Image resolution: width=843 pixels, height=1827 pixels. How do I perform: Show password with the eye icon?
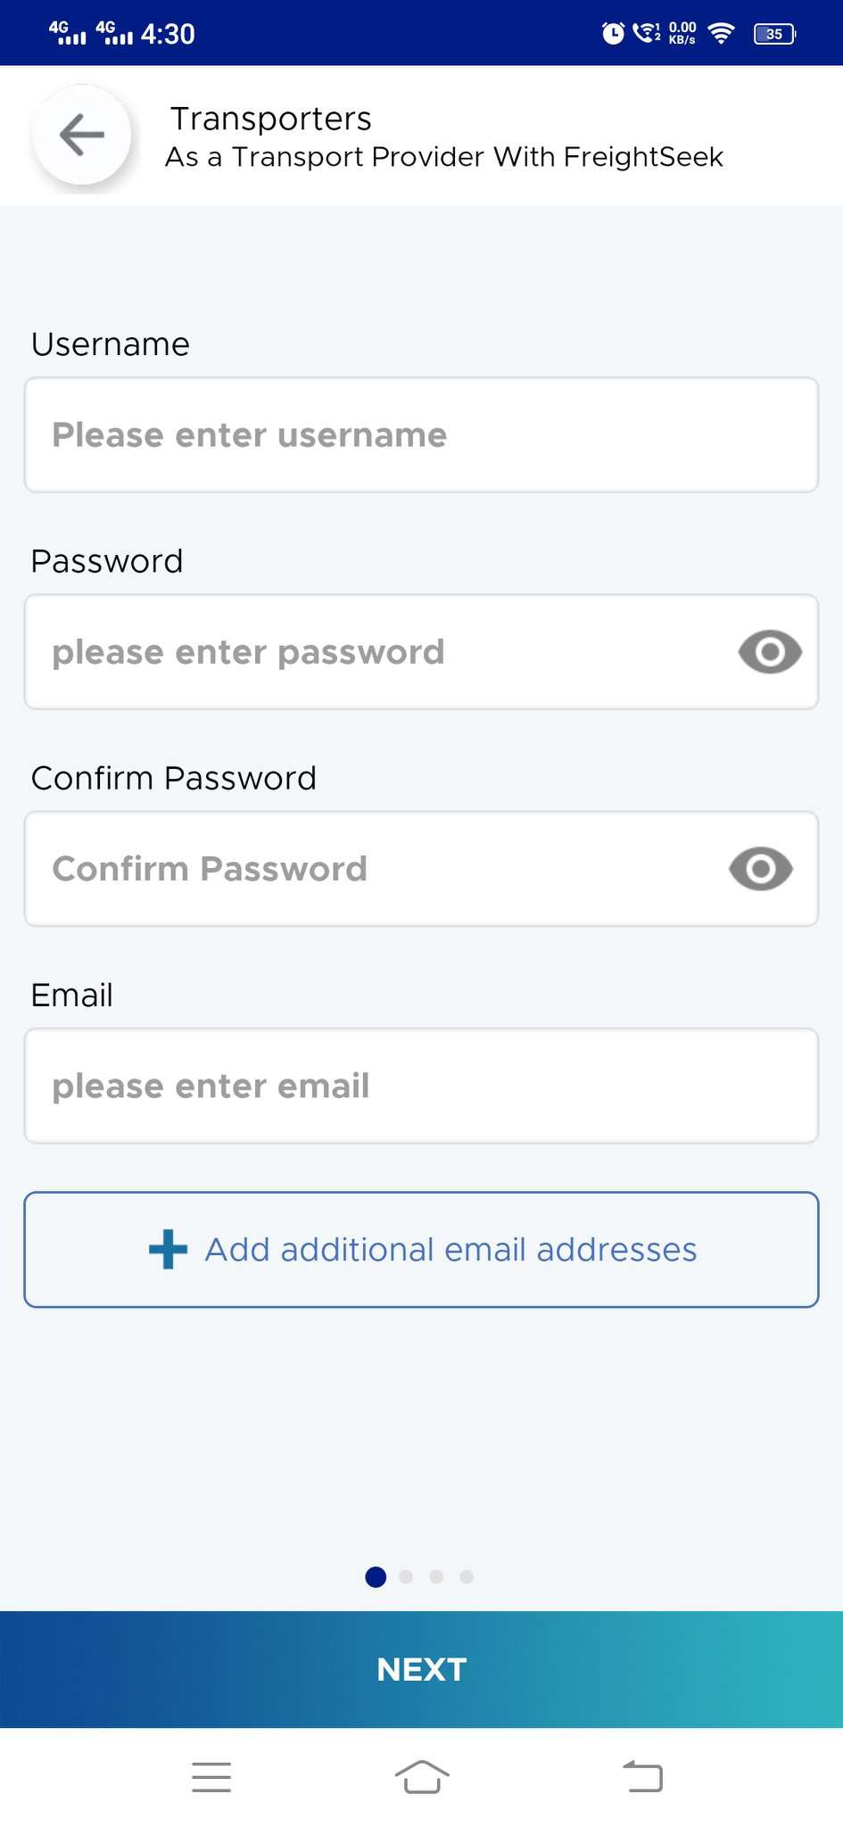[770, 652]
